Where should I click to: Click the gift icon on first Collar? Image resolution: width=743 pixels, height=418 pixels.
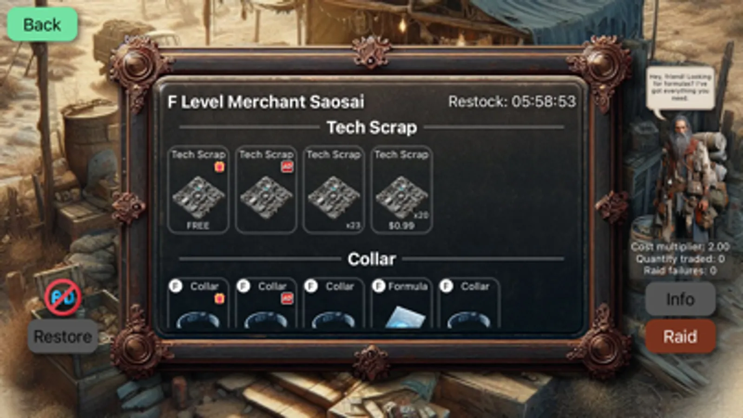point(219,299)
